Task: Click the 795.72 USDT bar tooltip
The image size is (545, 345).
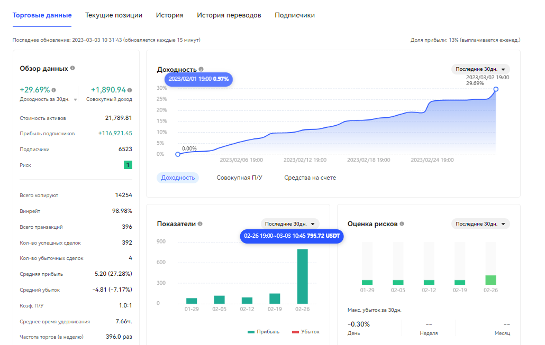Action: (292, 236)
